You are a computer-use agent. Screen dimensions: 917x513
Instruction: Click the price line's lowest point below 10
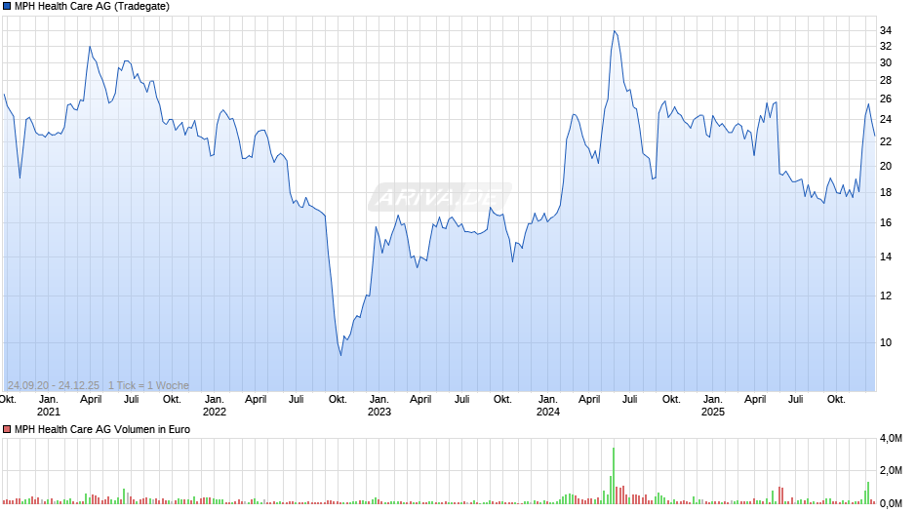point(341,354)
